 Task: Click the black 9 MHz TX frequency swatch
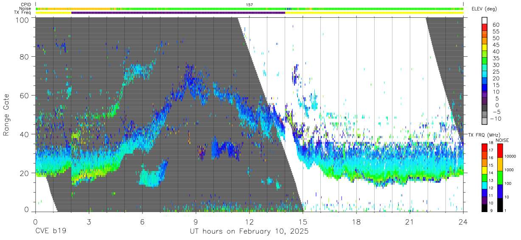(485, 208)
